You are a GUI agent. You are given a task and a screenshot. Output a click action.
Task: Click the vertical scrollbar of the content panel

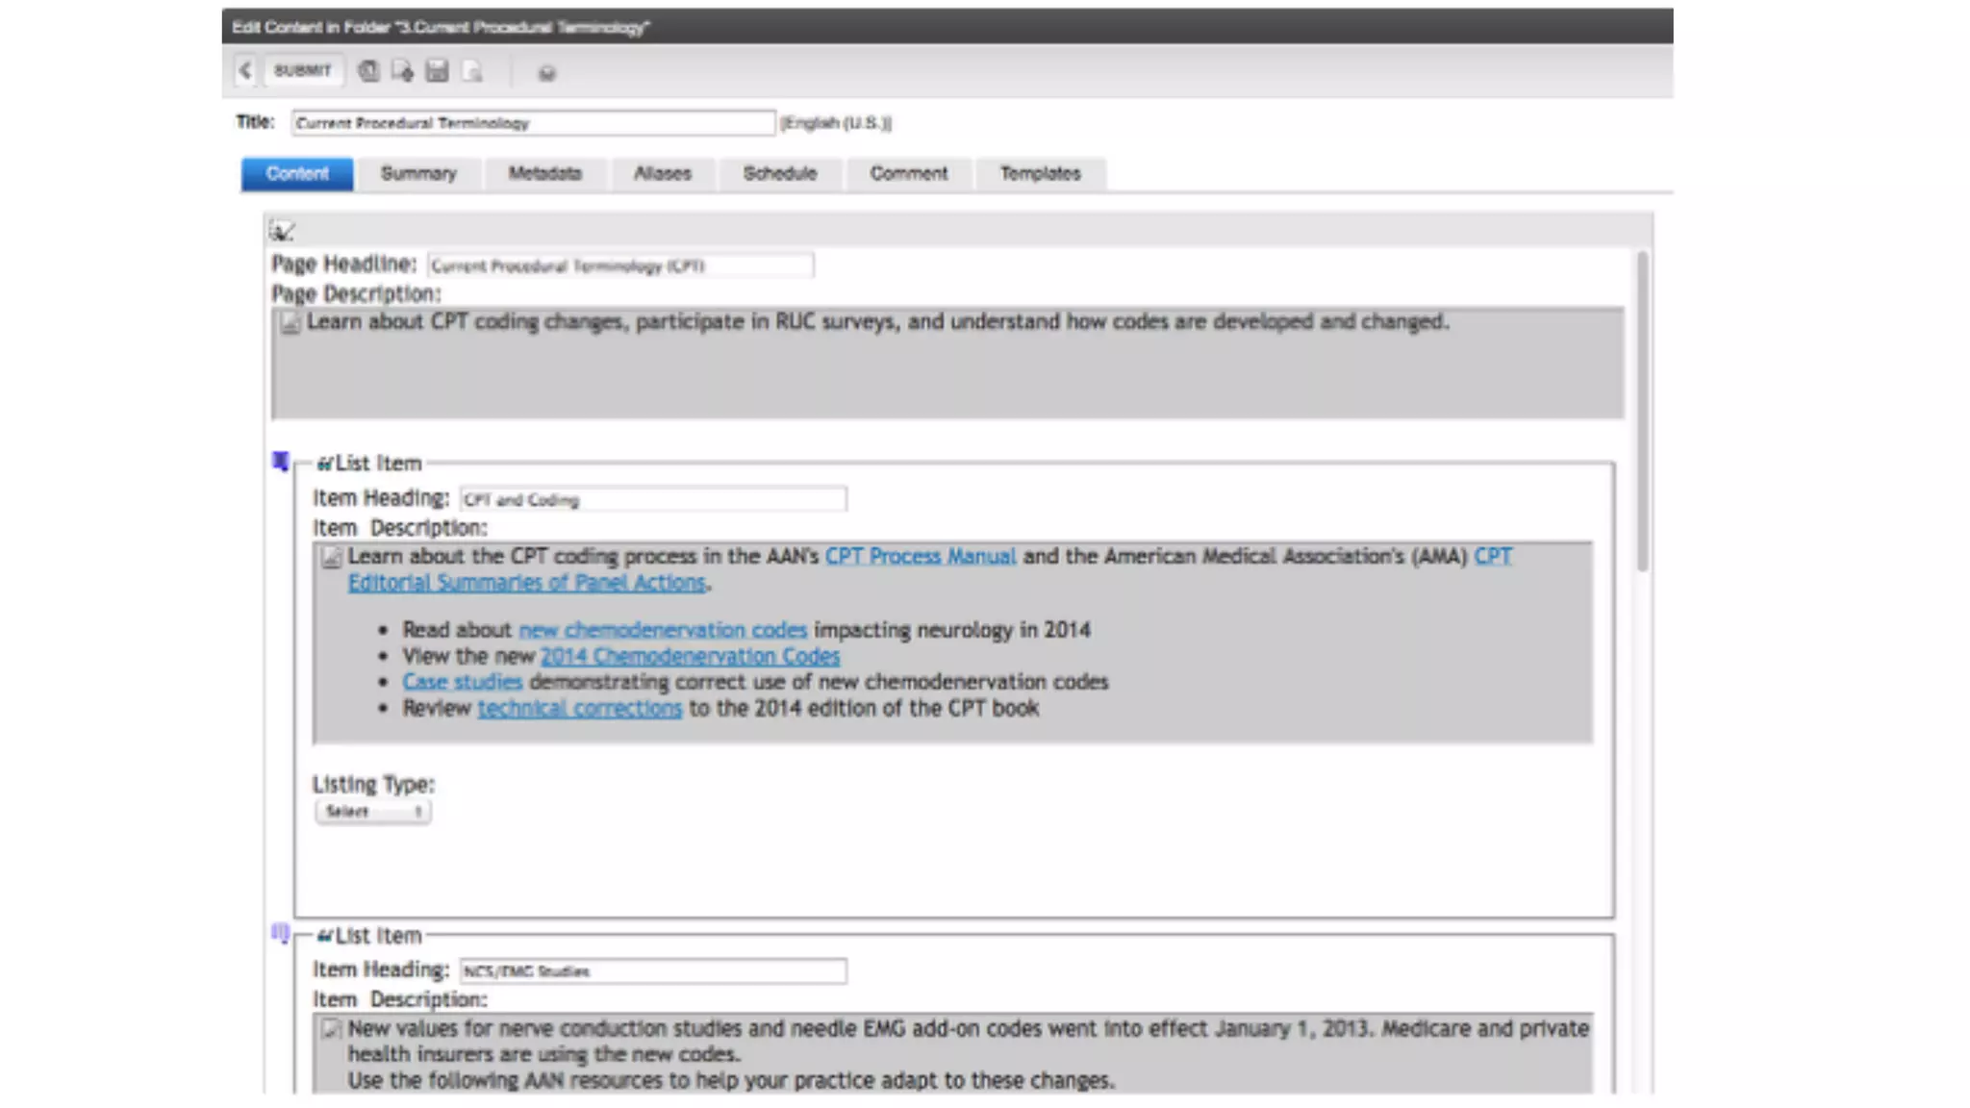tap(1643, 414)
